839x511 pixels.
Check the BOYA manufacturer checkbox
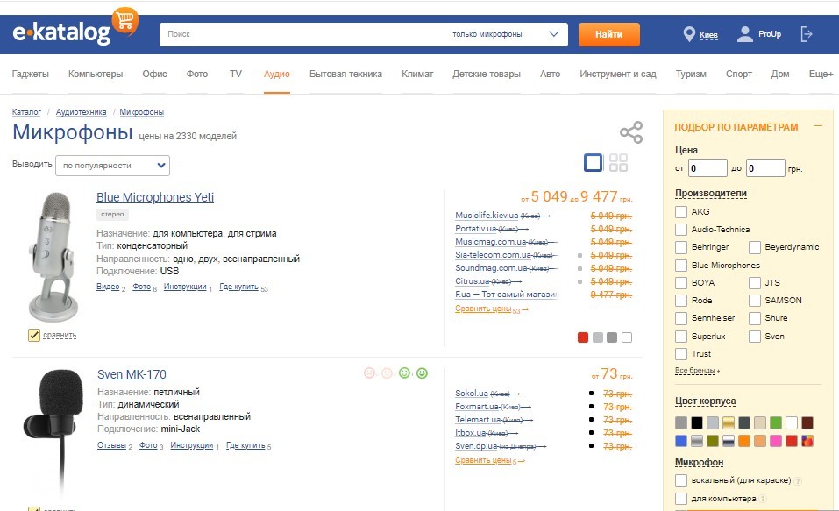[x=680, y=282]
